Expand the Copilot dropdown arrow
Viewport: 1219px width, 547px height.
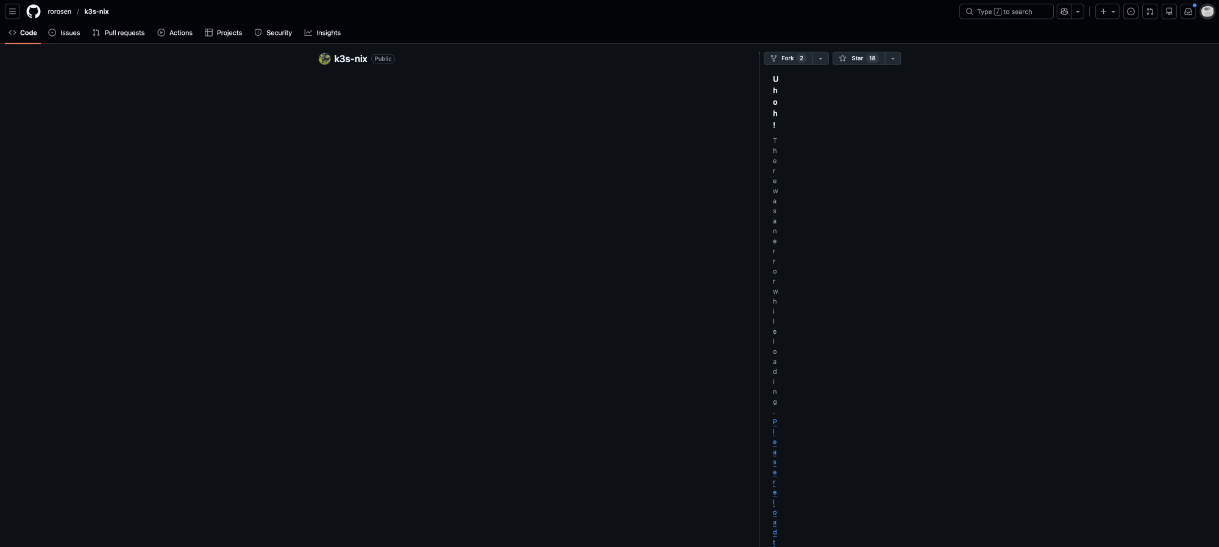(x=1078, y=12)
